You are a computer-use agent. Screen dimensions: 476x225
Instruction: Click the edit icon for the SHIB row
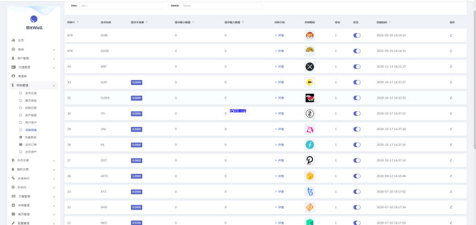pyautogui.click(x=450, y=35)
